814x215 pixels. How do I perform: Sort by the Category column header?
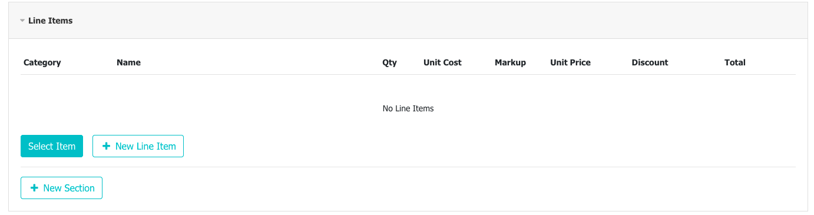[x=42, y=62]
